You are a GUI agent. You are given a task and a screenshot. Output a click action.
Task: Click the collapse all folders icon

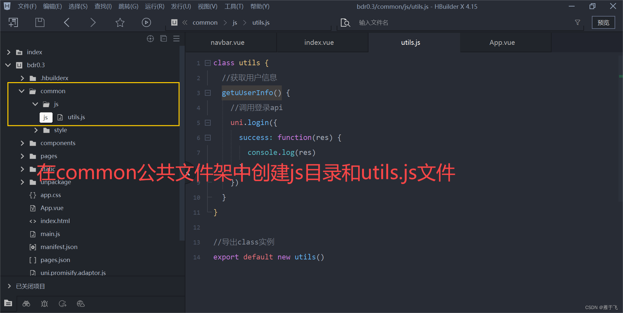(x=164, y=39)
